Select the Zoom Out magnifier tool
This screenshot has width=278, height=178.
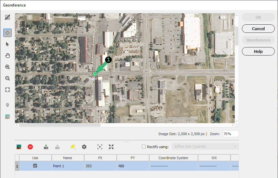pyautogui.click(x=7, y=78)
